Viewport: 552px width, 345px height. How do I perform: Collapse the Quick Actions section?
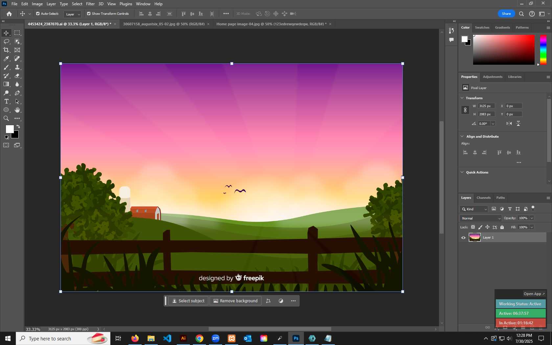tap(462, 172)
